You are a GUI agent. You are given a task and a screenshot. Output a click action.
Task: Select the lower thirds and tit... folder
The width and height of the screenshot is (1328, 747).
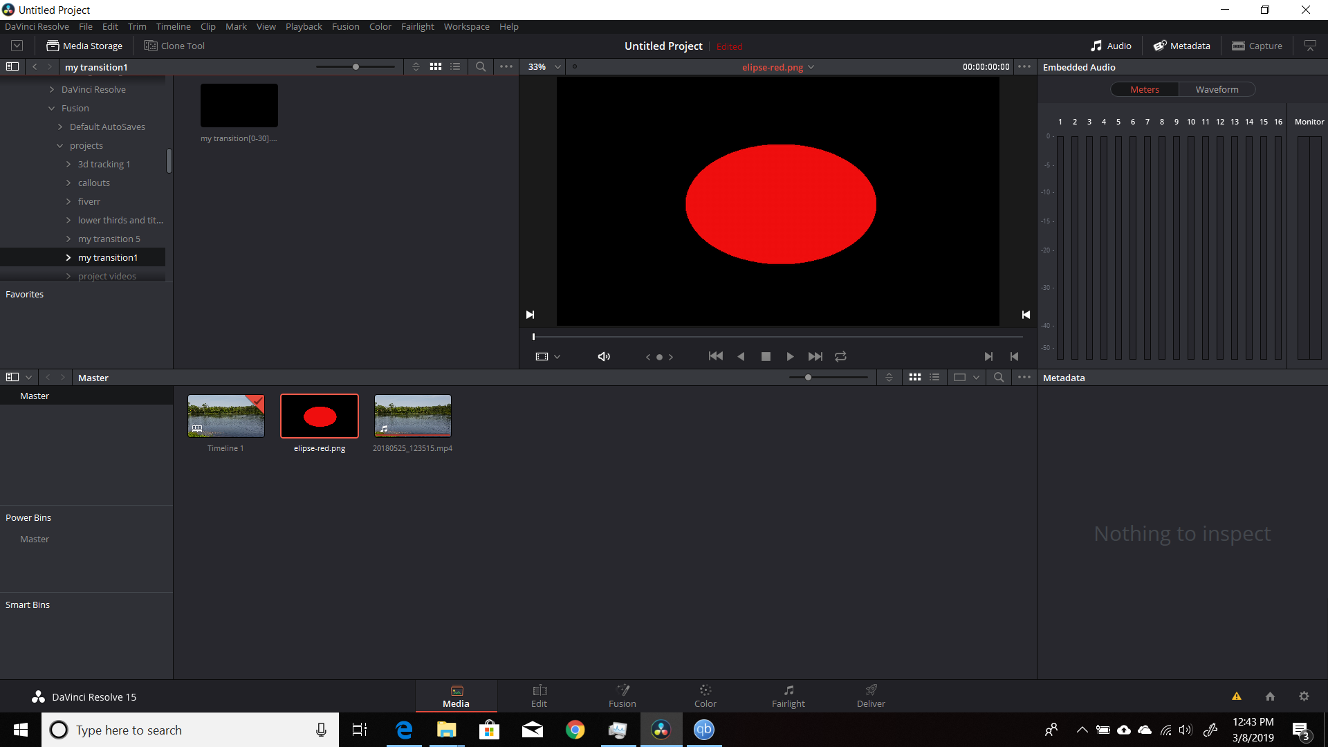tap(120, 221)
